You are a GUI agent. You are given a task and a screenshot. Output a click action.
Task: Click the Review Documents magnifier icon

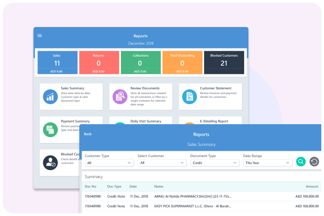point(120,97)
